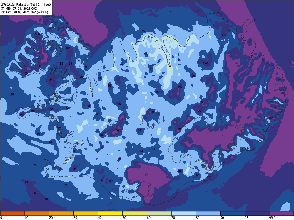Screen dimensions: 294x220
Task: Select the dark indigo 95–99.9 legend swatch
Action: [x=257, y=214]
